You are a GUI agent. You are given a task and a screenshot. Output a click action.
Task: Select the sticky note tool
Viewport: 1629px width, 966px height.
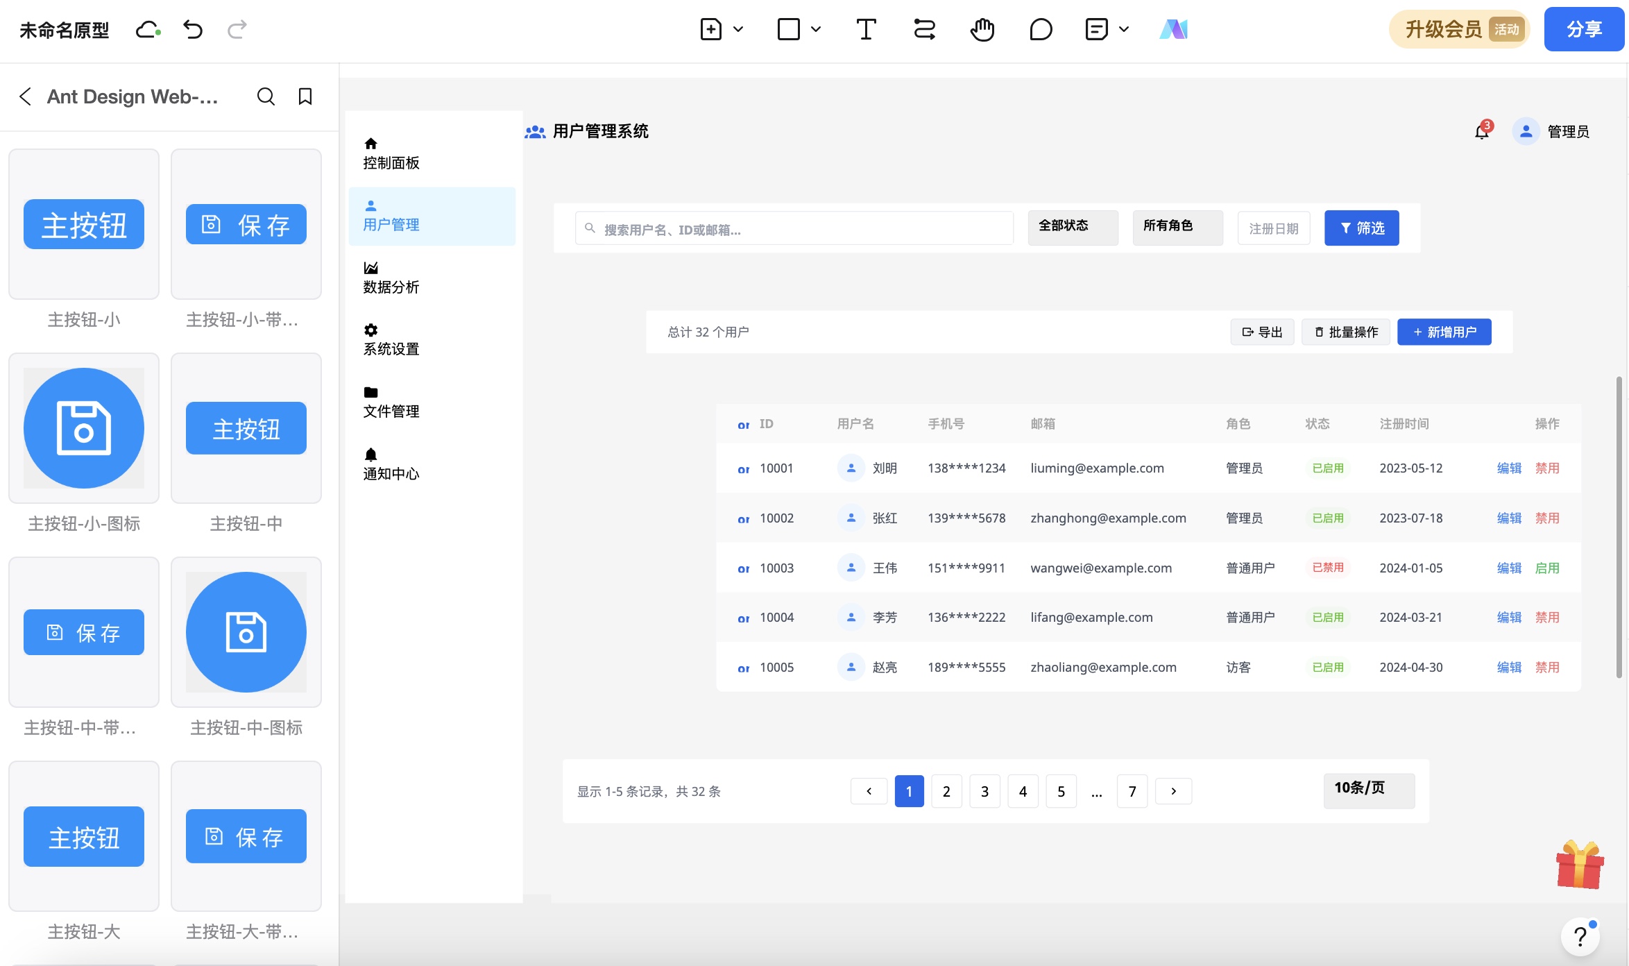coord(1096,30)
